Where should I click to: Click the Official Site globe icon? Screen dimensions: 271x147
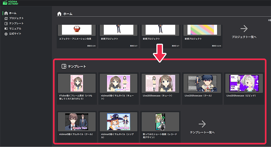coord(6,34)
